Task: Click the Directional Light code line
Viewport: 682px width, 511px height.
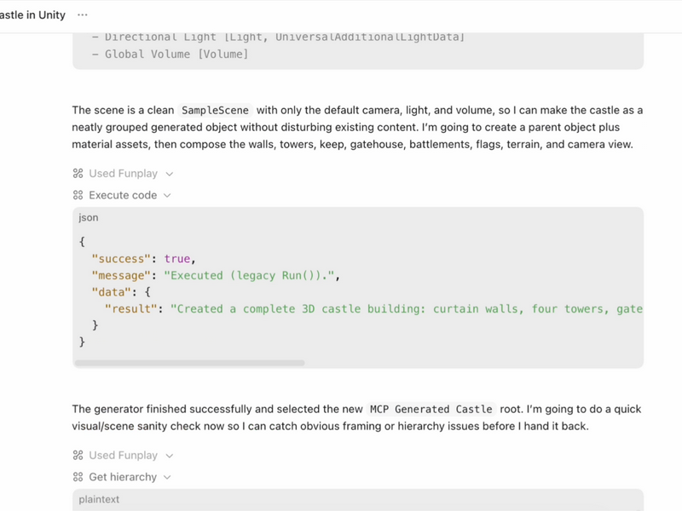Action: (279, 37)
